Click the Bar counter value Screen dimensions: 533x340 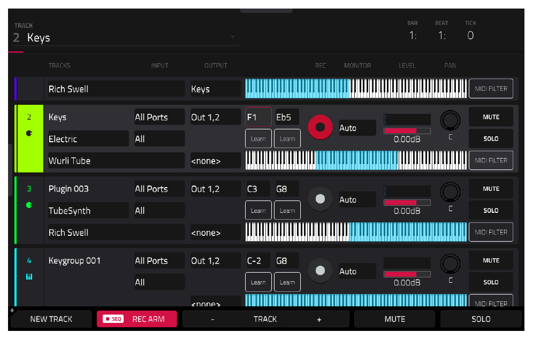pos(413,35)
